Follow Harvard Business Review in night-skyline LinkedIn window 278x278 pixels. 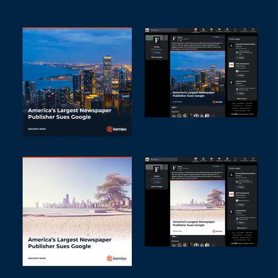pyautogui.click(x=240, y=58)
